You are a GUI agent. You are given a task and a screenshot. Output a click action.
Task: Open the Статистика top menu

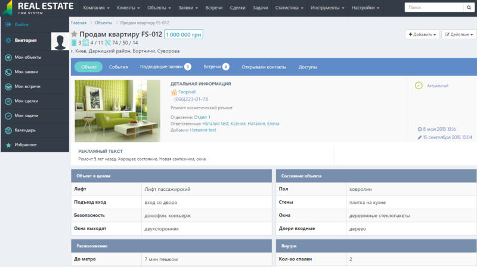pos(290,8)
